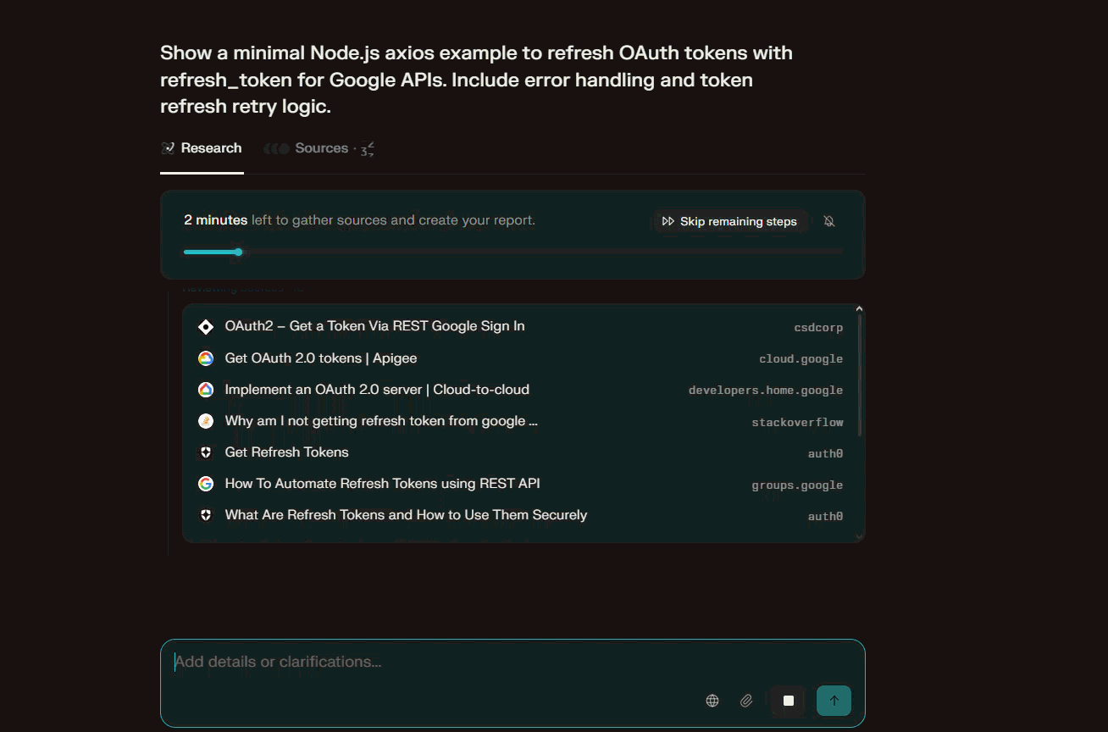Switch to the Sources tab
The width and height of the screenshot is (1108, 732).
click(320, 148)
